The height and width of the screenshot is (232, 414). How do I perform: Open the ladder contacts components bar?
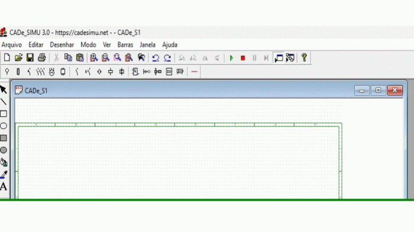tap(147, 71)
